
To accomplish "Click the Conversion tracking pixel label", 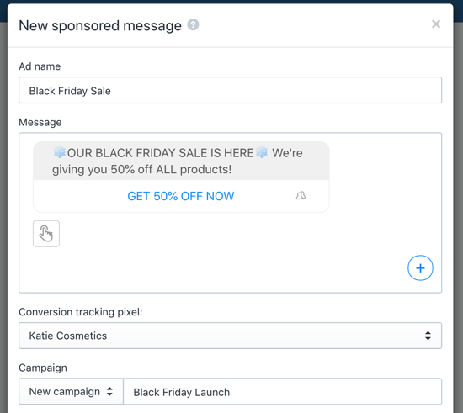I will coord(80,312).
